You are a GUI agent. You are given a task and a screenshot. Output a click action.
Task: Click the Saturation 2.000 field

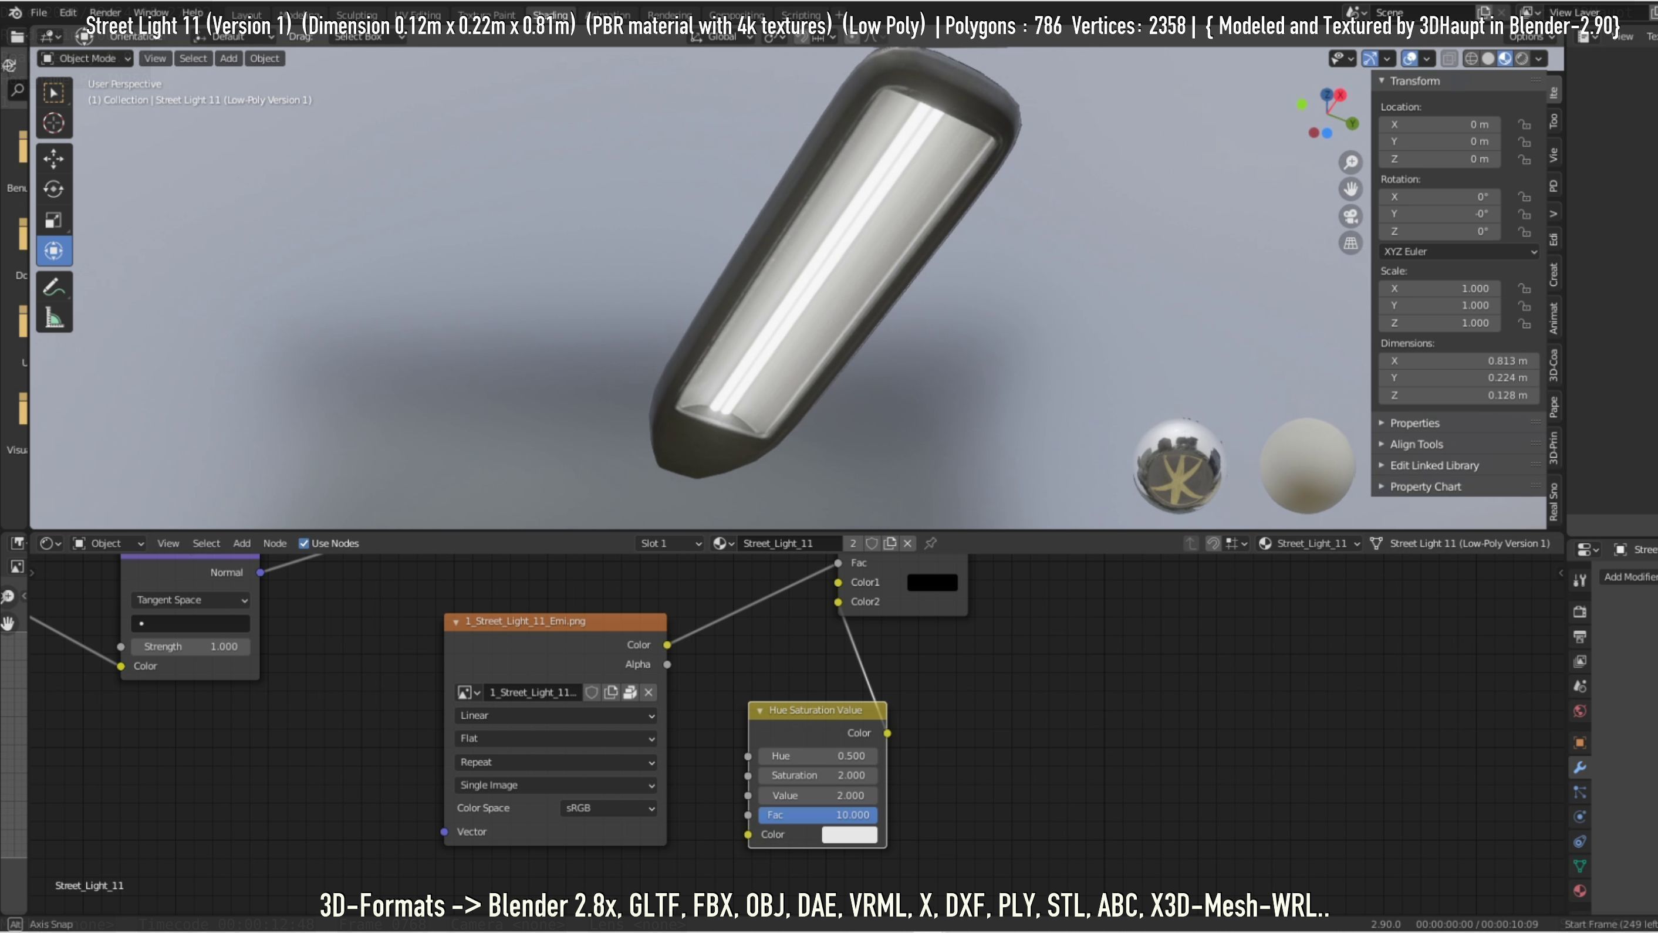pos(818,775)
